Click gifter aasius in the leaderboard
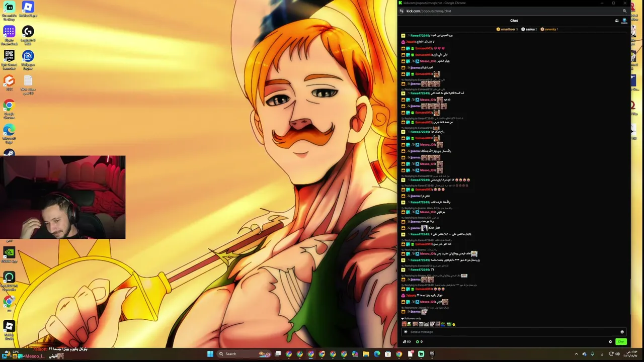 (x=529, y=29)
